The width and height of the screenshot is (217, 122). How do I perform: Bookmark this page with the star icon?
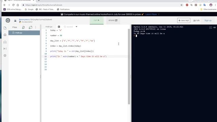182,5
